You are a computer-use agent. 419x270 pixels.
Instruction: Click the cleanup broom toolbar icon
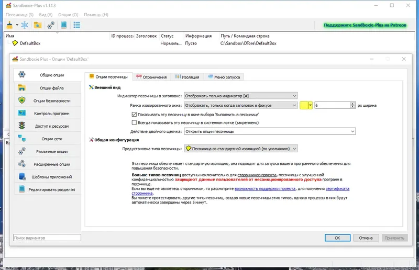[x=9, y=25]
